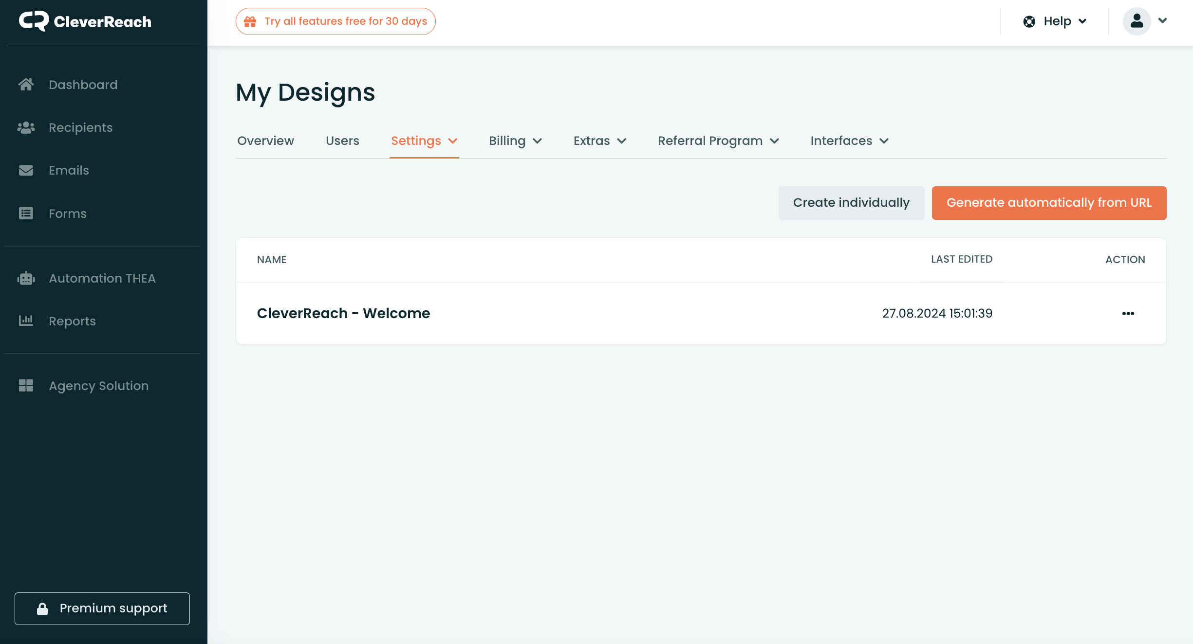Image resolution: width=1193 pixels, height=644 pixels.
Task: Click the Agency Solution grid icon
Action: (x=26, y=385)
